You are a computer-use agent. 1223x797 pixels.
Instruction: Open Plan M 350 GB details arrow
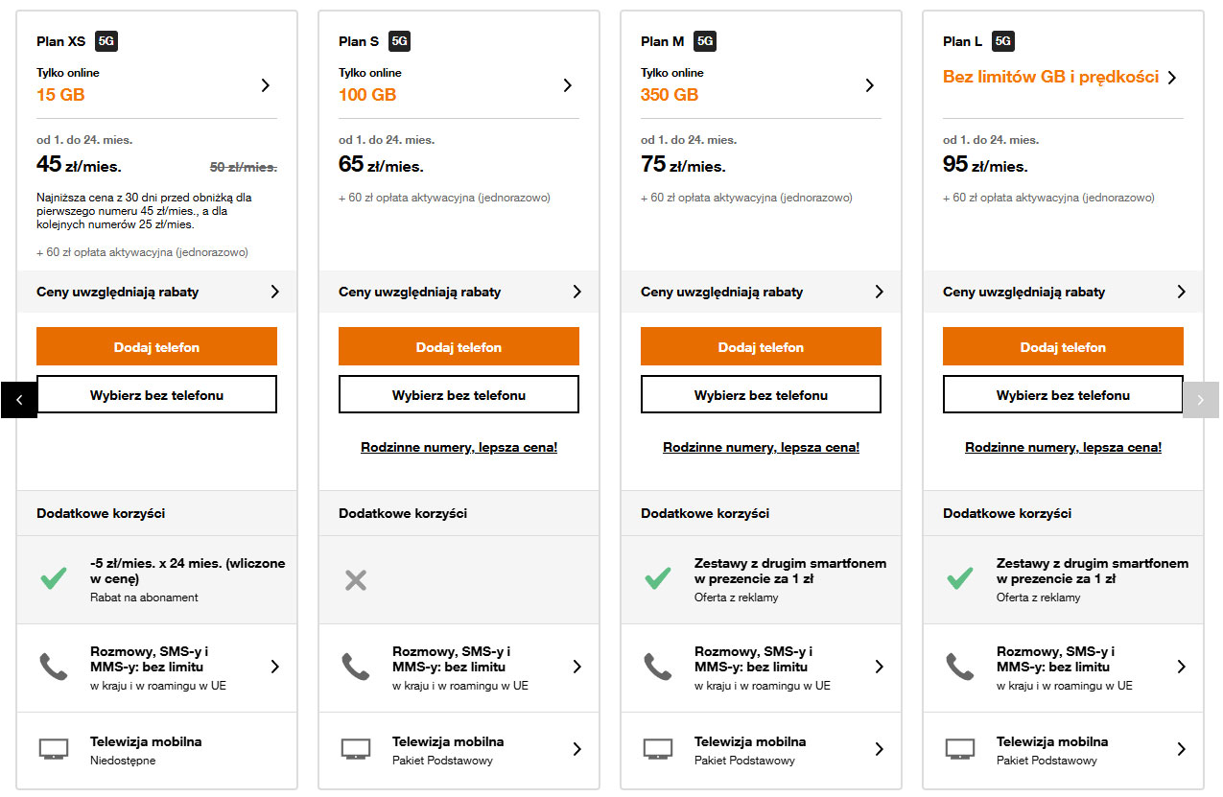pyautogui.click(x=870, y=85)
